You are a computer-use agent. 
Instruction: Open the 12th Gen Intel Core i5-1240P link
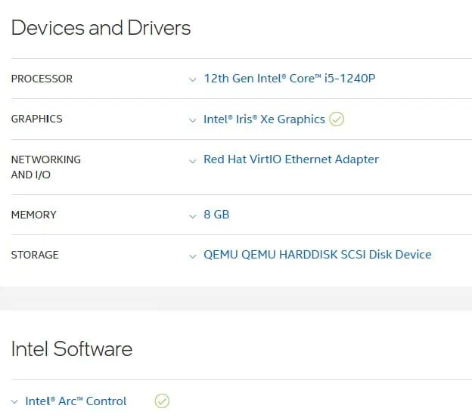(x=289, y=79)
